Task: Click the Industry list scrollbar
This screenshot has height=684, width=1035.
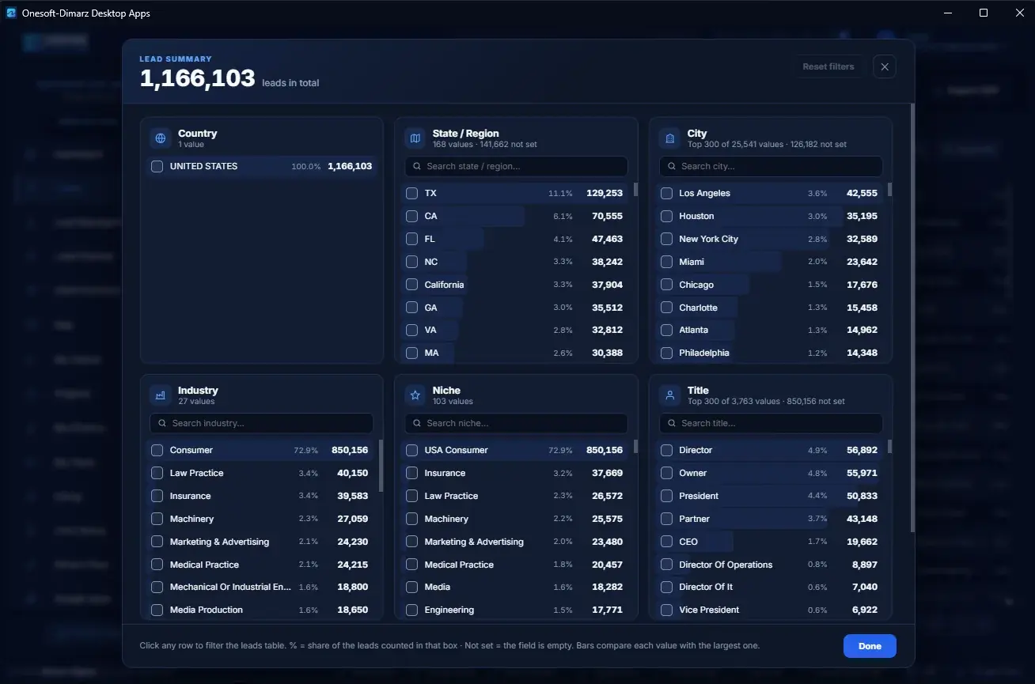Action: tap(380, 465)
